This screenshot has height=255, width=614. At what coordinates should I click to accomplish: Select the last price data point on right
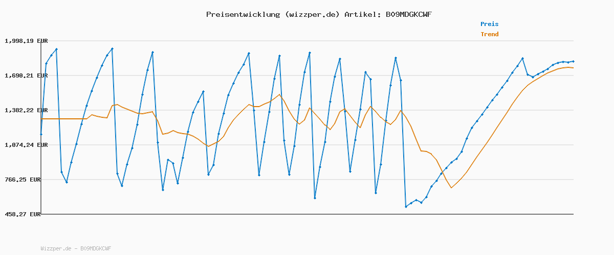tap(573, 61)
